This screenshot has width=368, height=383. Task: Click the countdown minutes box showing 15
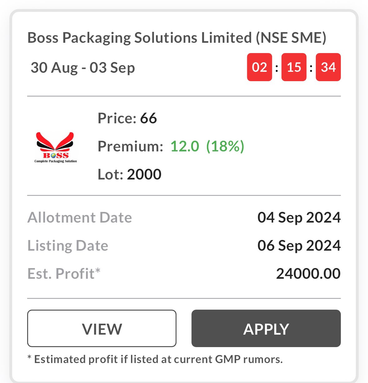click(x=294, y=67)
